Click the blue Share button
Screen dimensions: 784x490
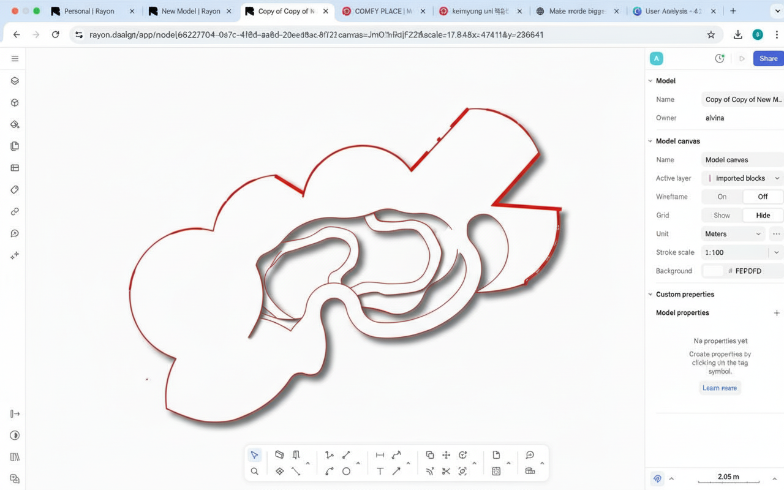point(768,59)
